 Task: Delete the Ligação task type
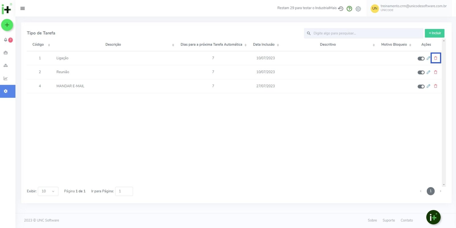435,58
